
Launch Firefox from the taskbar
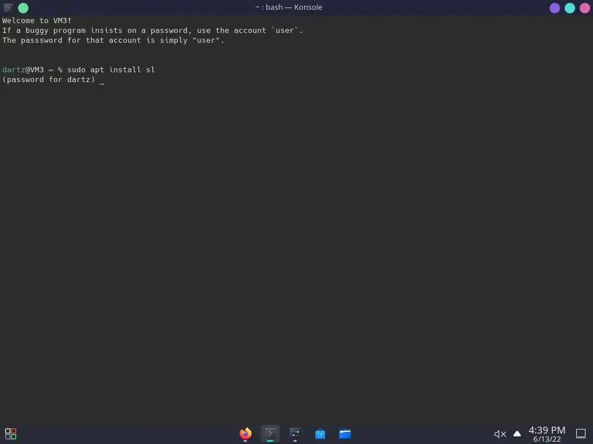point(246,434)
